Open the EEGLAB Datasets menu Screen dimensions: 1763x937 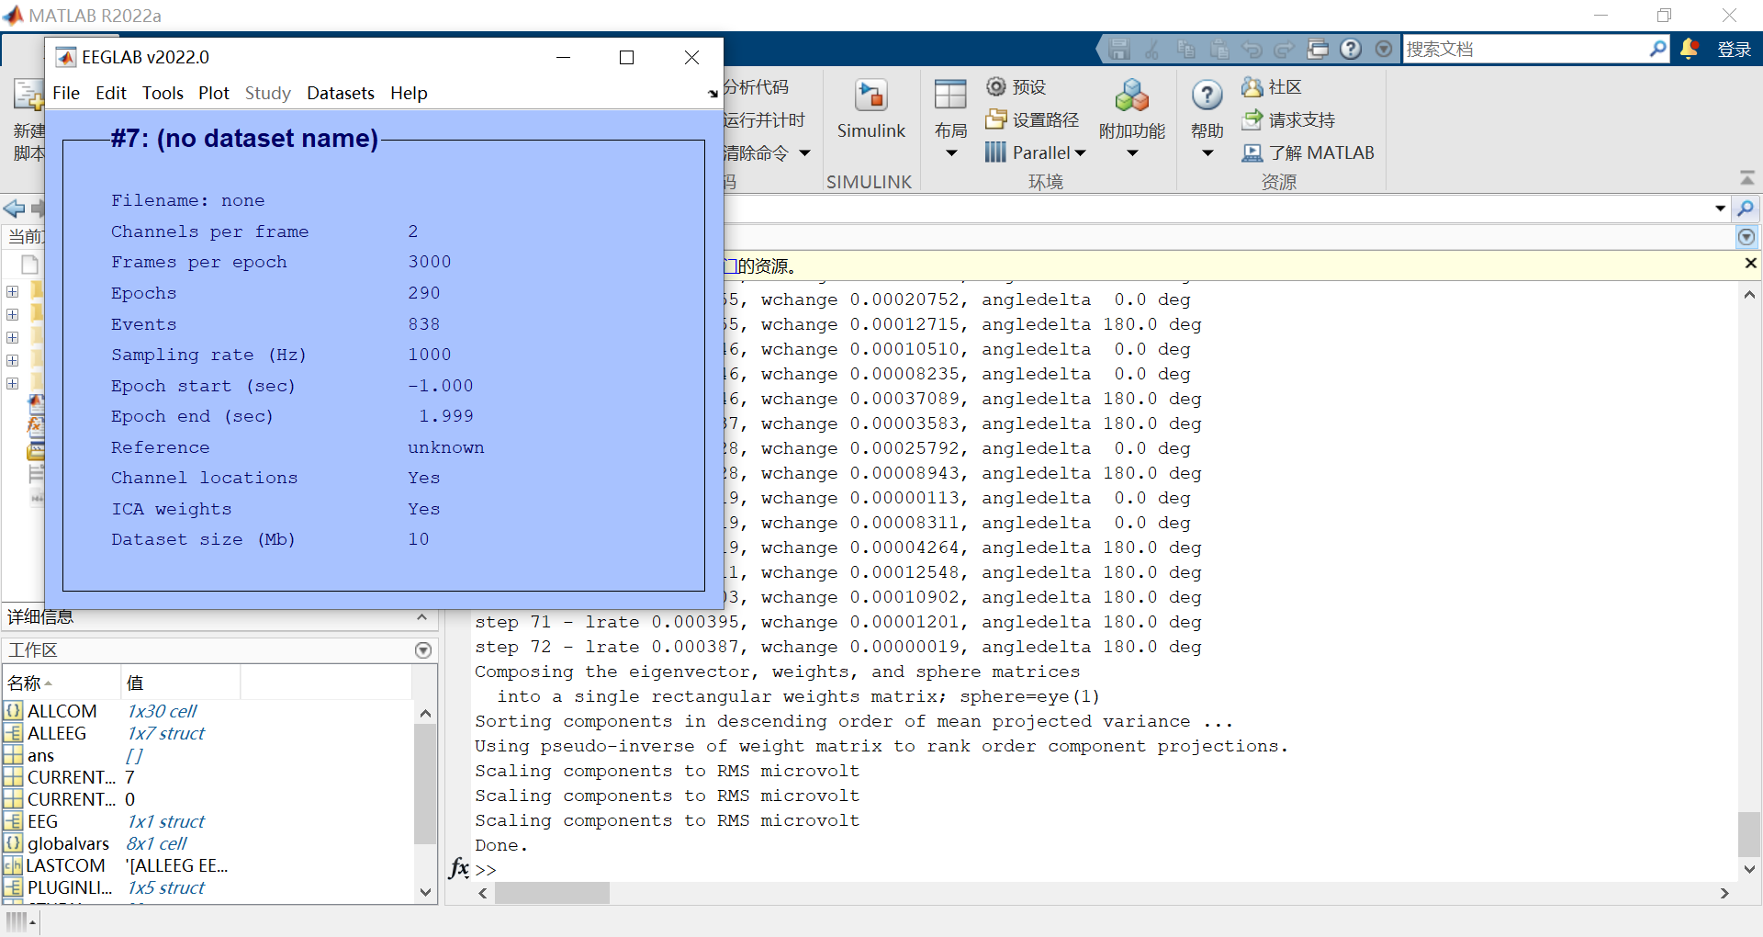[341, 93]
